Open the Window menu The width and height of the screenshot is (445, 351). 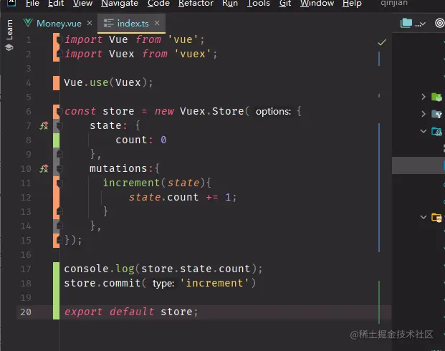coord(317,4)
